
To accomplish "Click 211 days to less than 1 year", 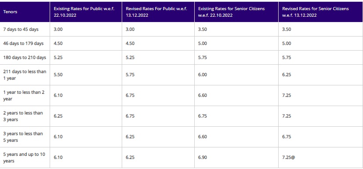I will click(x=25, y=75).
